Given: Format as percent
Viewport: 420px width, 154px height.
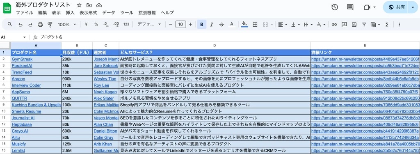Looking at the screenshot, I should [96, 24].
